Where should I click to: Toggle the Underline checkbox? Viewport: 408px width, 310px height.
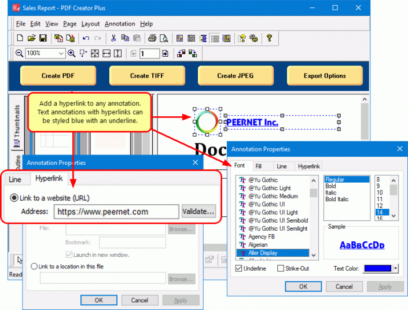[x=238, y=268]
